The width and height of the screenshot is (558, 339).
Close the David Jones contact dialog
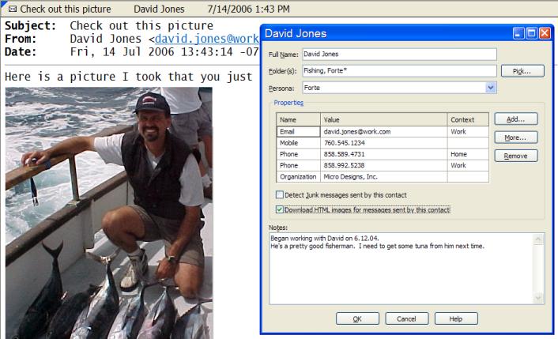(x=544, y=35)
